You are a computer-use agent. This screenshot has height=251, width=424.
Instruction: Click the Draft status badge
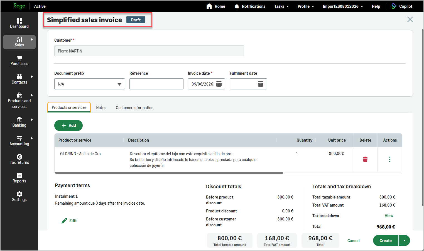click(136, 20)
